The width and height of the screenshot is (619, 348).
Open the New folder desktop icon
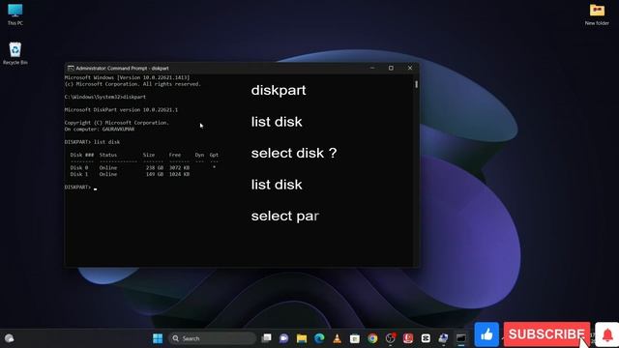597,14
